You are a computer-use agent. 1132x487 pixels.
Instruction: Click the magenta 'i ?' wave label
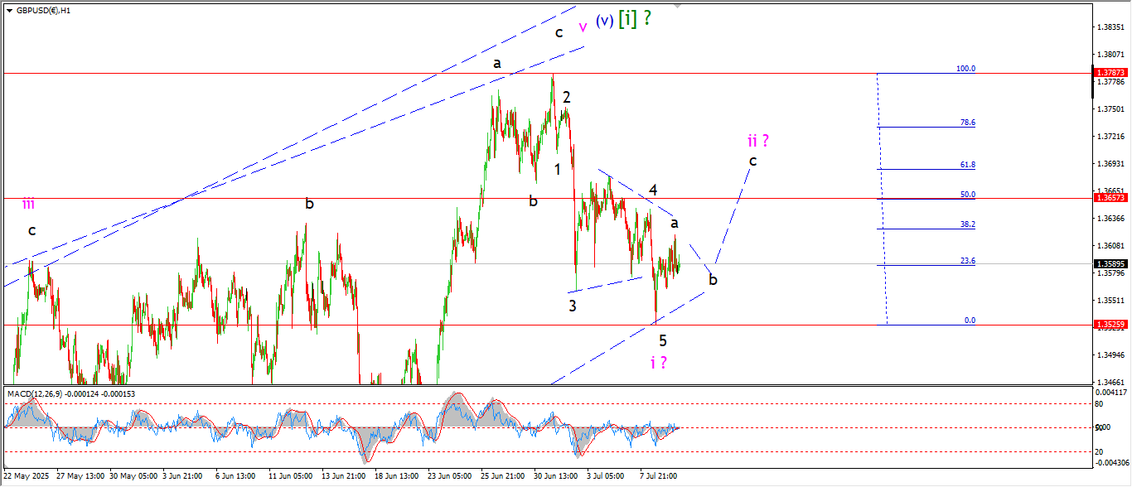point(659,362)
